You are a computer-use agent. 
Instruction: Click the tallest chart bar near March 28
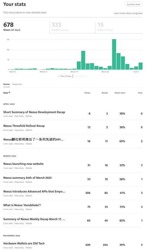point(114,54)
